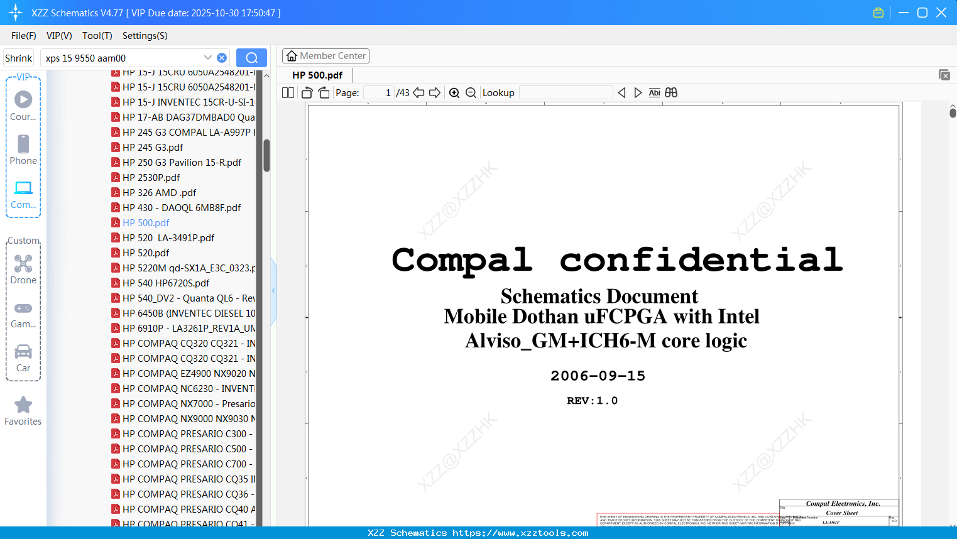Click the binoculars search icon
Screen dimensions: 957x539
click(671, 93)
